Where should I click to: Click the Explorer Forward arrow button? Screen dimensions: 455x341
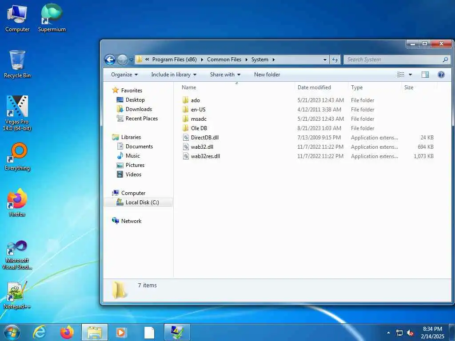coord(122,60)
